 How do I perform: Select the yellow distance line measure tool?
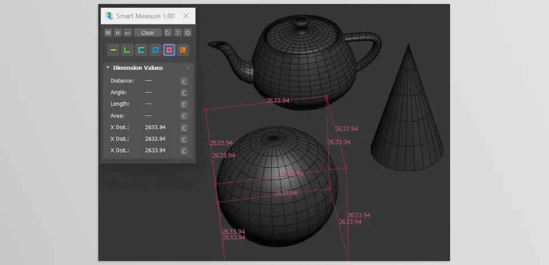tap(114, 50)
